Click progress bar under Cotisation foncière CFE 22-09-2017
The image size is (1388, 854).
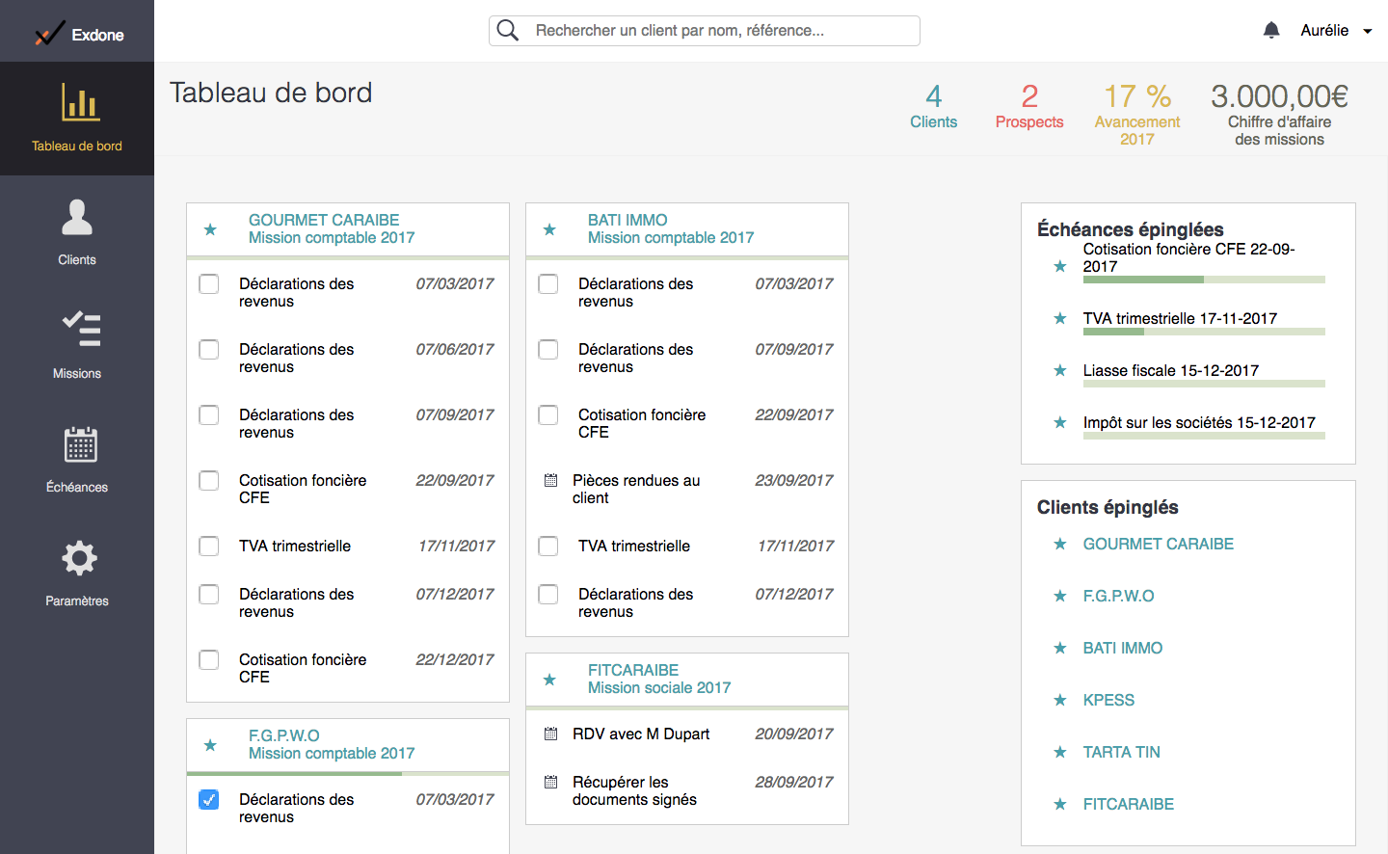tap(1204, 280)
